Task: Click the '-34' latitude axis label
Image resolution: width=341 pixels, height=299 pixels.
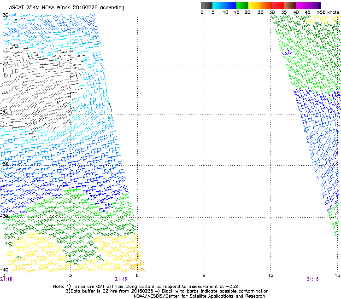Action: (x=4, y=113)
